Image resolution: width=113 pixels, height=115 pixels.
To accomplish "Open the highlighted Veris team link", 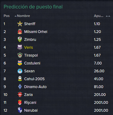I will 28,48.
